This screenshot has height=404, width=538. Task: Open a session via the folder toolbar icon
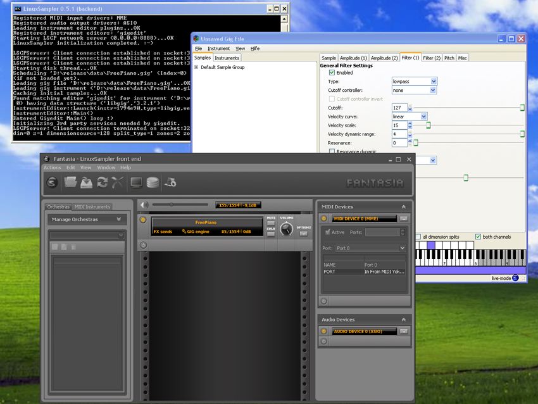click(x=71, y=182)
